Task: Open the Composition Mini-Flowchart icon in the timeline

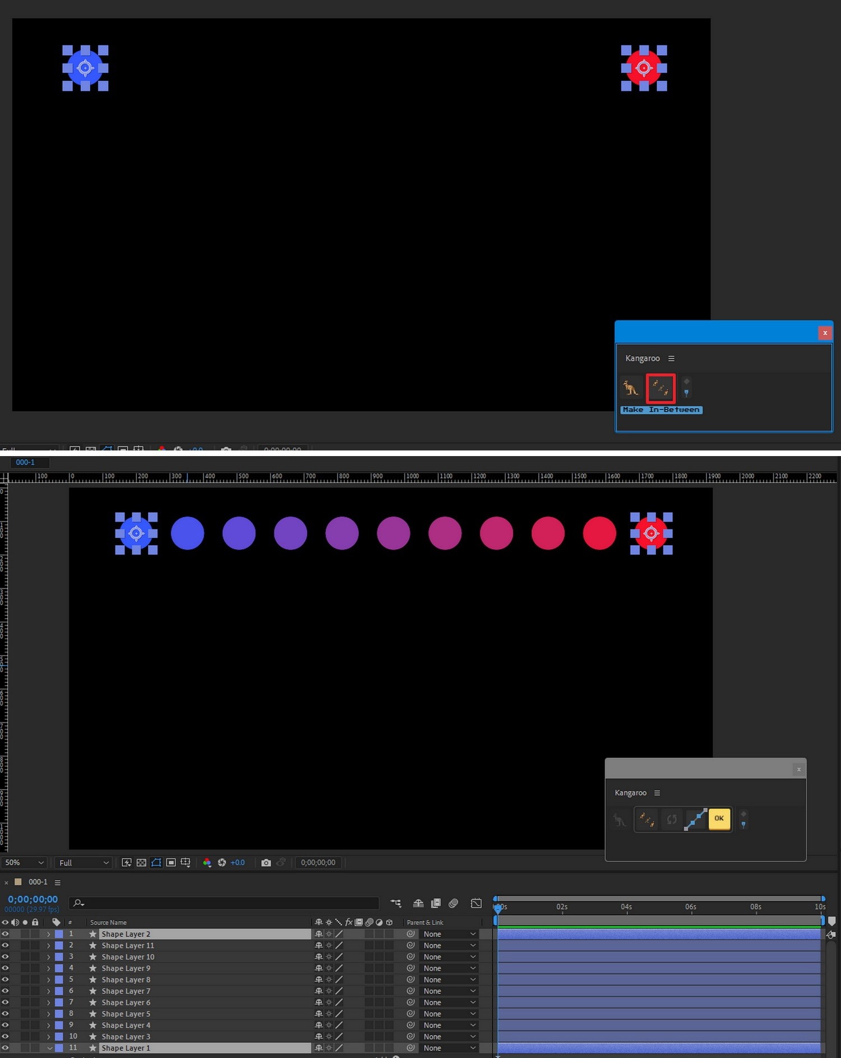Action: [396, 903]
